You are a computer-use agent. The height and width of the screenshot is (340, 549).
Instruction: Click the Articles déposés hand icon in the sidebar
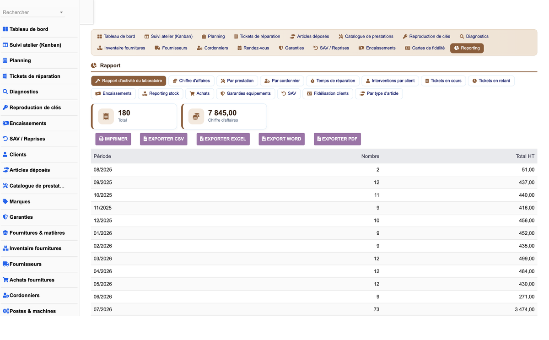(x=6, y=170)
